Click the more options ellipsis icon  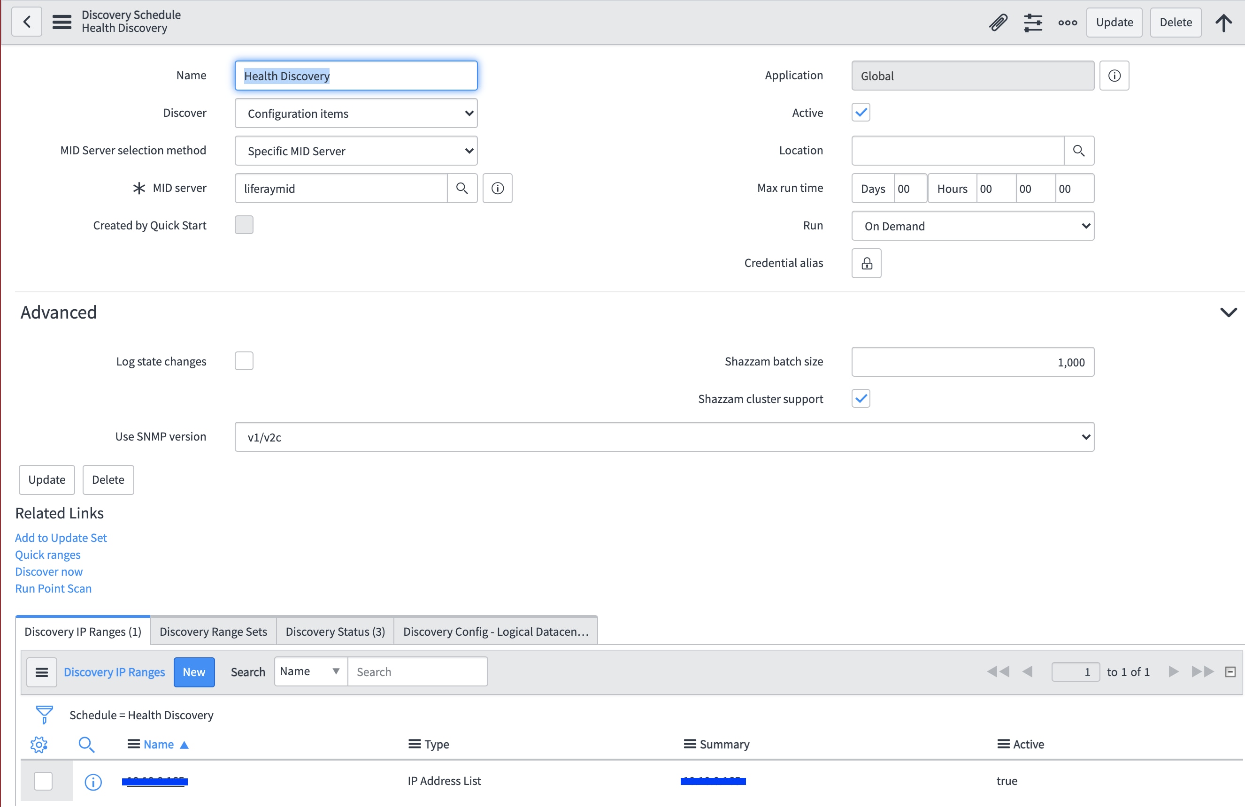pyautogui.click(x=1067, y=23)
